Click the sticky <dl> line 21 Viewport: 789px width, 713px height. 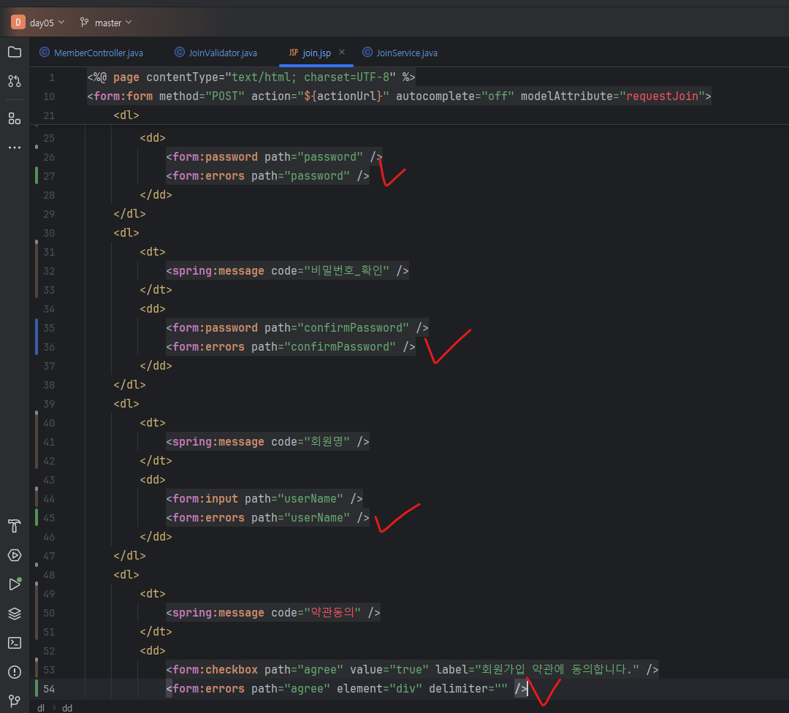pos(126,115)
